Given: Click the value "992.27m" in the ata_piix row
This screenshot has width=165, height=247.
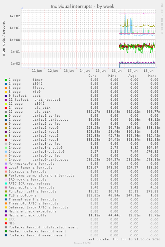Looking at the screenshot, I should coord(93,112).
